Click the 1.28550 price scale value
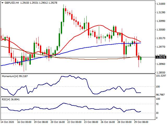 pyautogui.click(x=161, y=72)
